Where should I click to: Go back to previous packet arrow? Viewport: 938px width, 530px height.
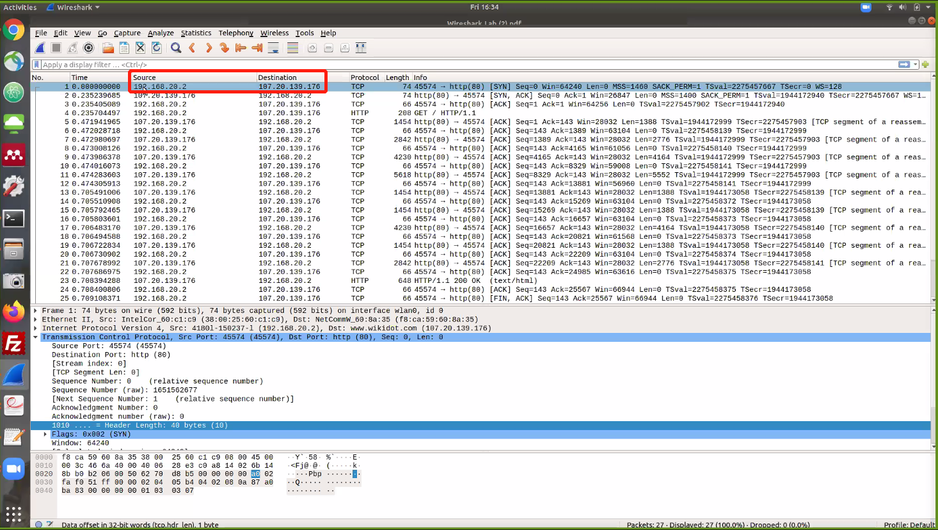point(192,48)
